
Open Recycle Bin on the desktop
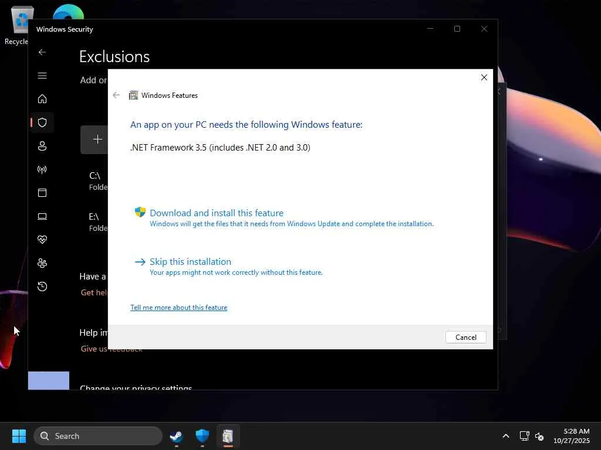[x=17, y=25]
